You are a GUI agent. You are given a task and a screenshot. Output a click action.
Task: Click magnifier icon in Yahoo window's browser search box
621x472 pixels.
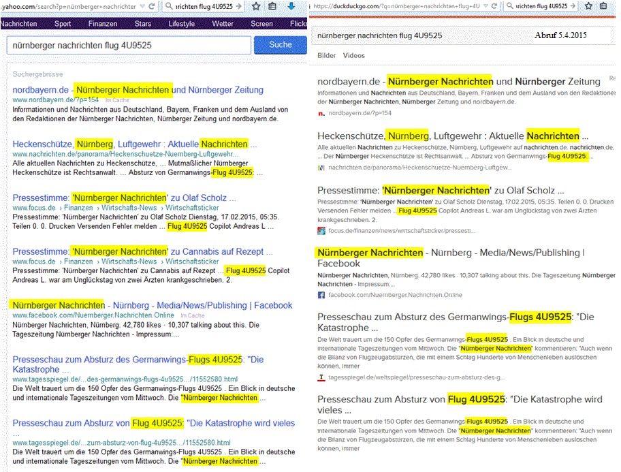point(169,6)
